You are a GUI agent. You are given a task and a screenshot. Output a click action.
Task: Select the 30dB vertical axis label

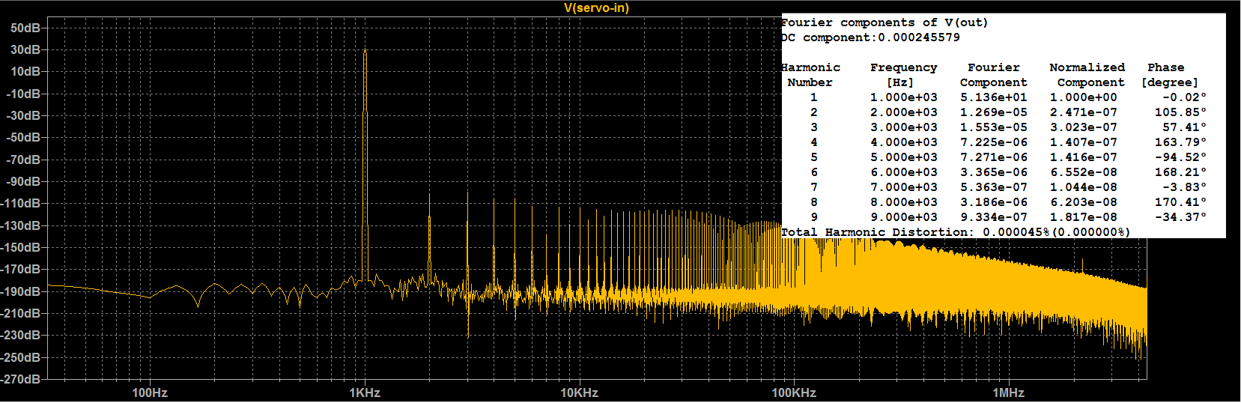coord(25,49)
